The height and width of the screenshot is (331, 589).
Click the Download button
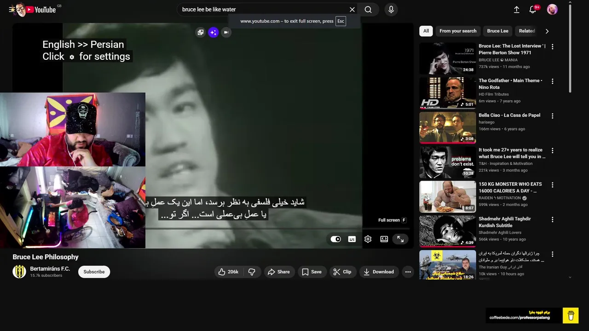pos(379,272)
